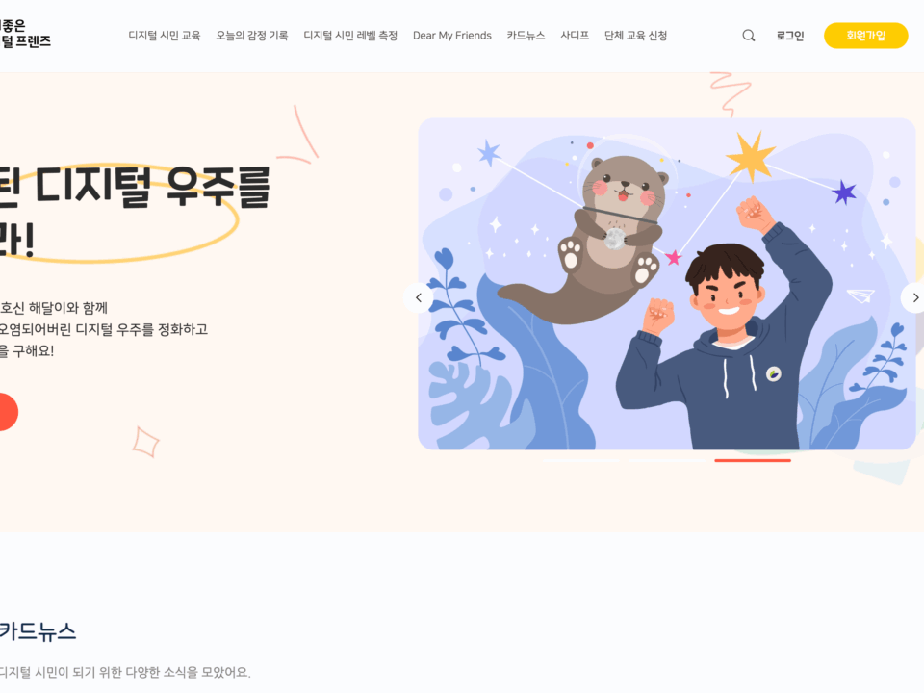This screenshot has width=924, height=693.
Task: Open 디지털 시민 교육 menu
Action: pyautogui.click(x=165, y=36)
